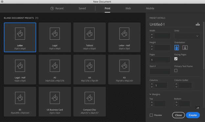Image resolution: width=205 pixels, height=122 pixels.
Task: Switch to the Mobile tab
Action: pyautogui.click(x=150, y=8)
